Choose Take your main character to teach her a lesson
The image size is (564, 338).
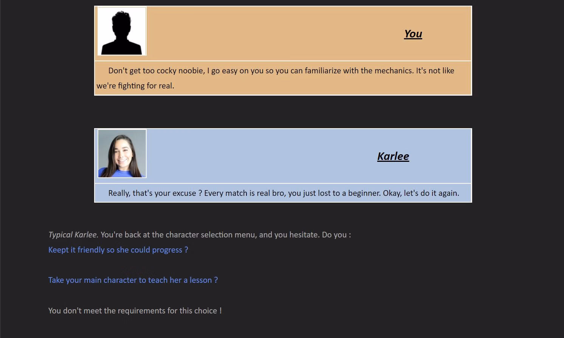[133, 280]
